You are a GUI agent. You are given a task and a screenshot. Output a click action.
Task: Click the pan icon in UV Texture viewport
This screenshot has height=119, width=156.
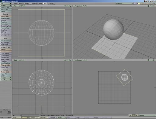148,60
